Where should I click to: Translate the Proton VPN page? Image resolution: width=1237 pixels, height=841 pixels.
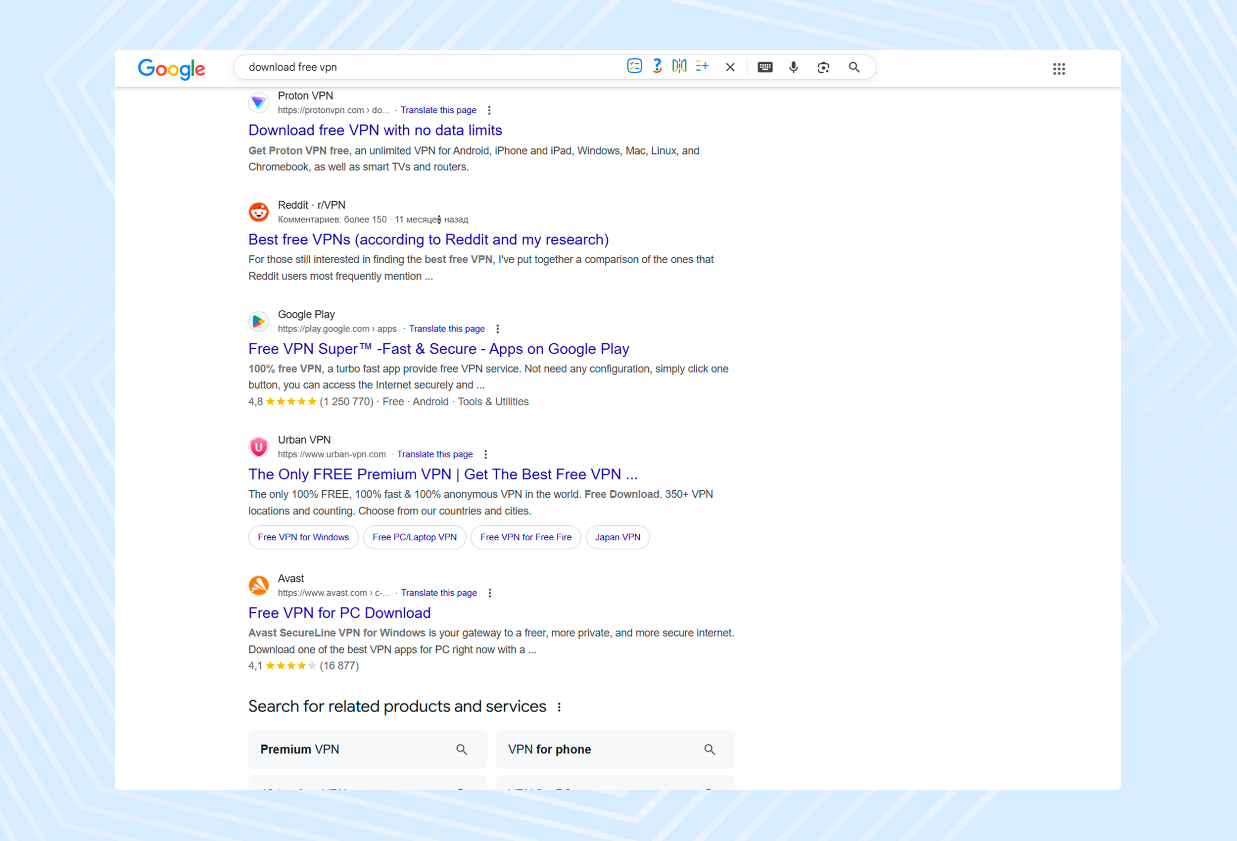pyautogui.click(x=438, y=110)
